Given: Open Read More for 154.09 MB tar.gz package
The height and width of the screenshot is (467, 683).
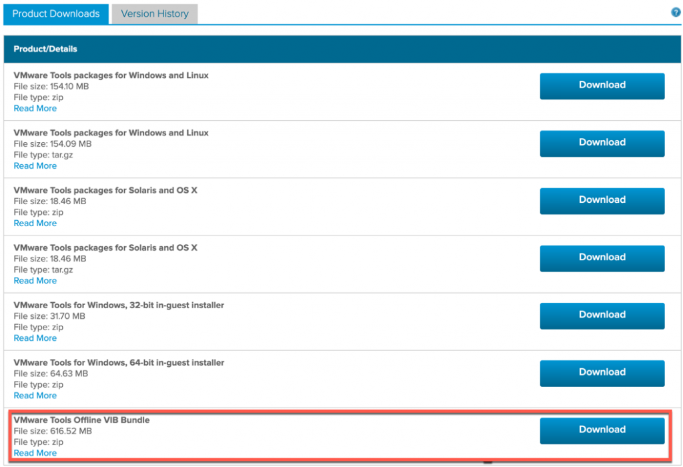Looking at the screenshot, I should [35, 166].
